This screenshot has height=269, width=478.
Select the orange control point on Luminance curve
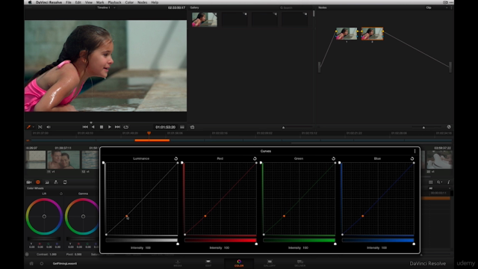pos(126,216)
